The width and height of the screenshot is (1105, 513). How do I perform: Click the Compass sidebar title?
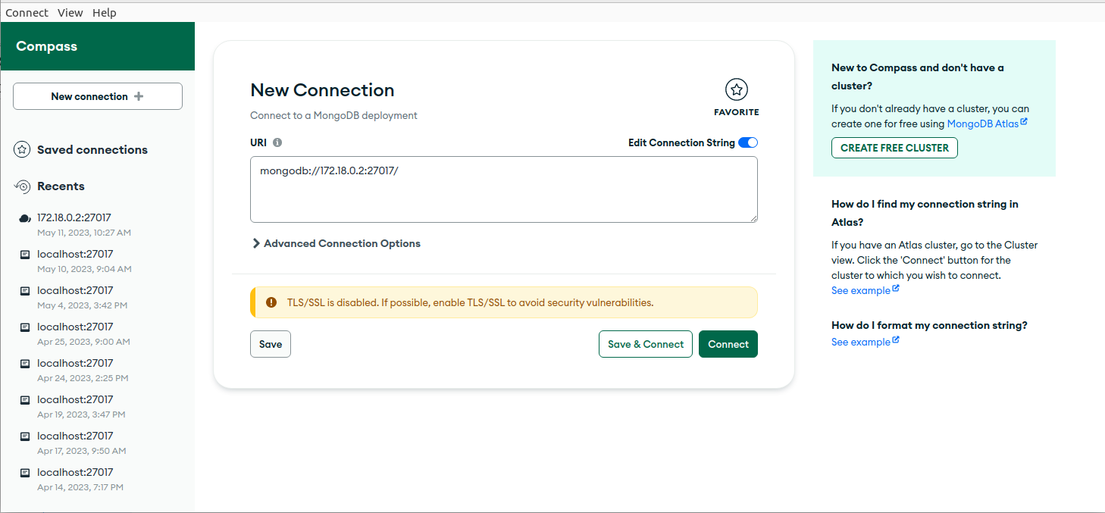(47, 46)
